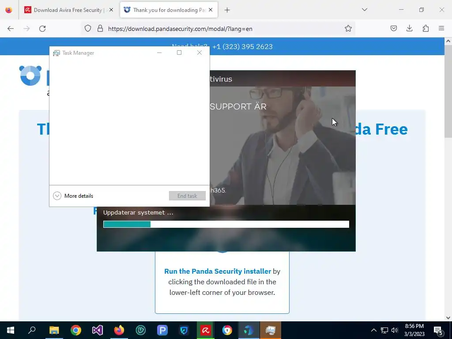Open the Chromium-style shield browser in taskbar
Screen dimensions: 452x339
(227, 330)
